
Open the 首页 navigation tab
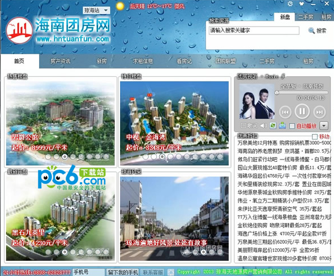tap(20, 61)
